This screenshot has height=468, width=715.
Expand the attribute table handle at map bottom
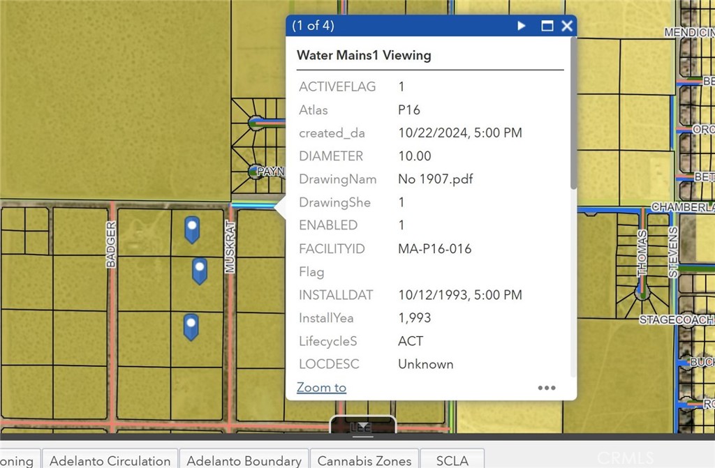pyautogui.click(x=362, y=426)
